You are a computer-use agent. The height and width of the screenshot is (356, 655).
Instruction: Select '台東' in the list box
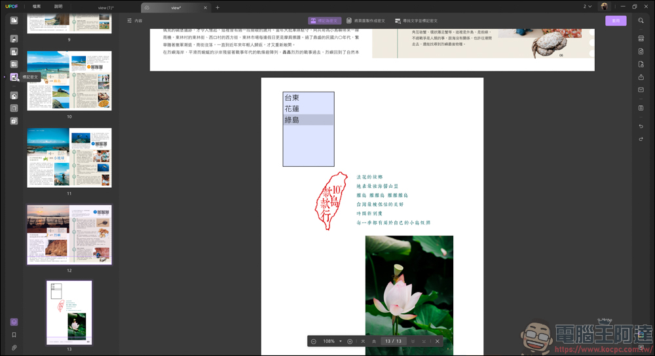309,98
